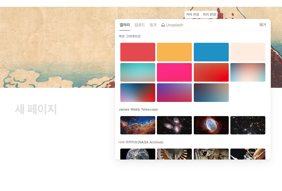Select the pink magenta color swatch
This screenshot has width=282, height=191.
point(174,72)
